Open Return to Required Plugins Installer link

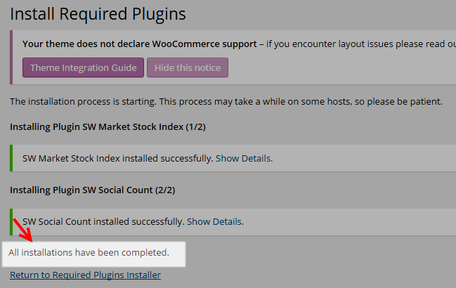pyautogui.click(x=85, y=275)
